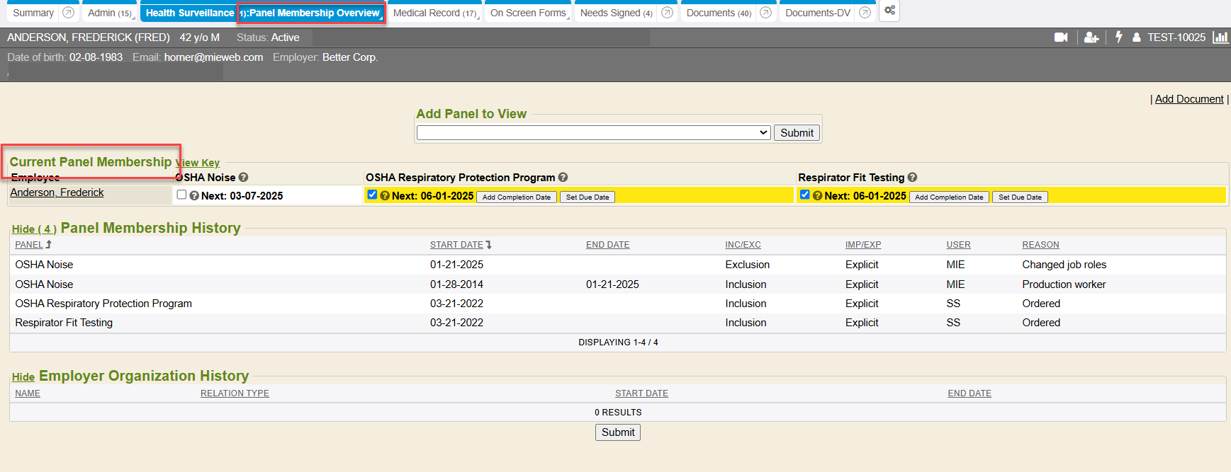Open the gears settings icon after tabs
Screen dimensions: 1231x472
[889, 11]
